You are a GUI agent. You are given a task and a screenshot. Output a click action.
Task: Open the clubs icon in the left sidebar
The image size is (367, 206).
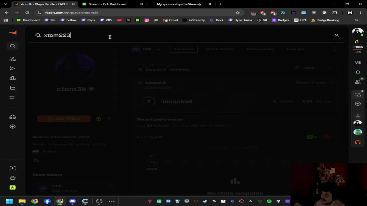pos(13,117)
